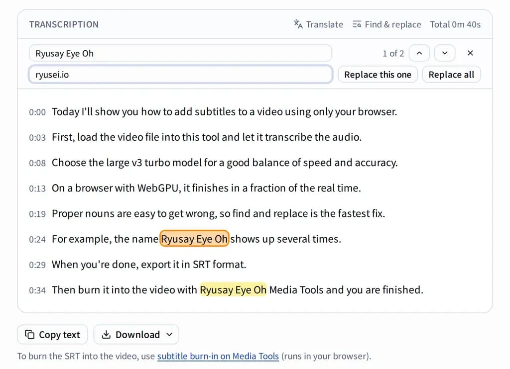This screenshot has width=510, height=369.
Task: Click Replace all button
Action: [x=451, y=75]
